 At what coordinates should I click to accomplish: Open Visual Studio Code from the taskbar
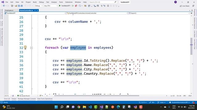tap(90, 107)
